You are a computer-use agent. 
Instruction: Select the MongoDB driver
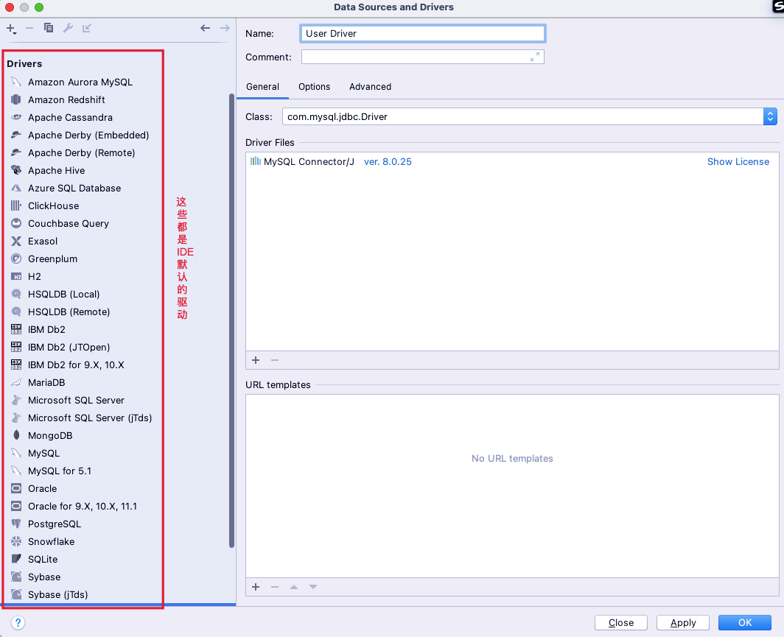tap(50, 436)
